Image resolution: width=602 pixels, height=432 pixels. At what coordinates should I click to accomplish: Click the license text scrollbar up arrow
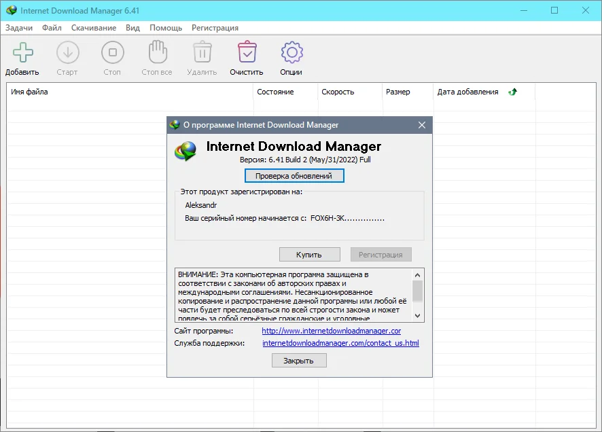coord(418,274)
